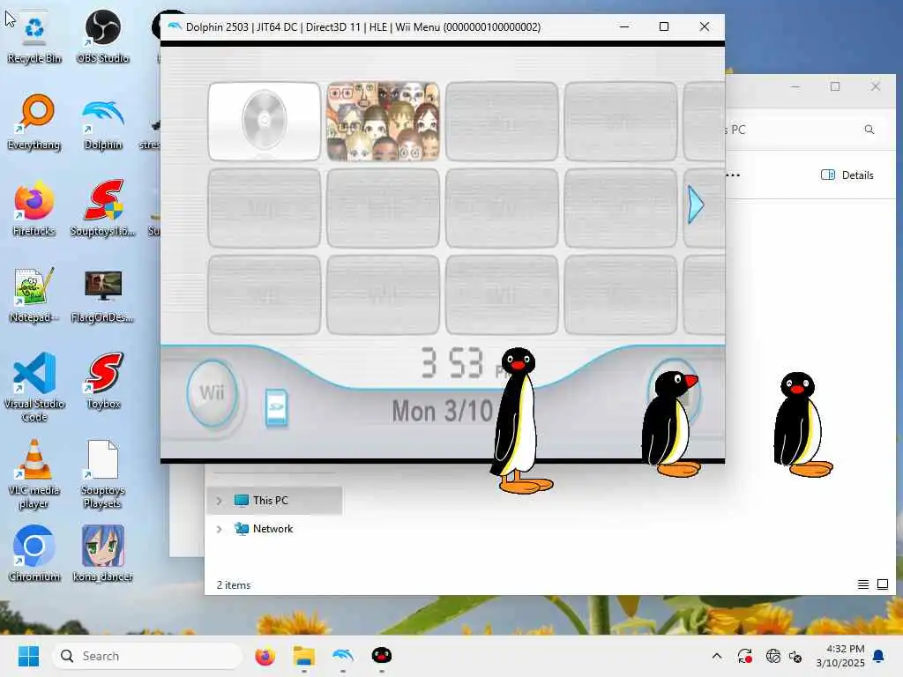The height and width of the screenshot is (677, 903).
Task: Click the search icon in File Explorer
Action: point(869,130)
